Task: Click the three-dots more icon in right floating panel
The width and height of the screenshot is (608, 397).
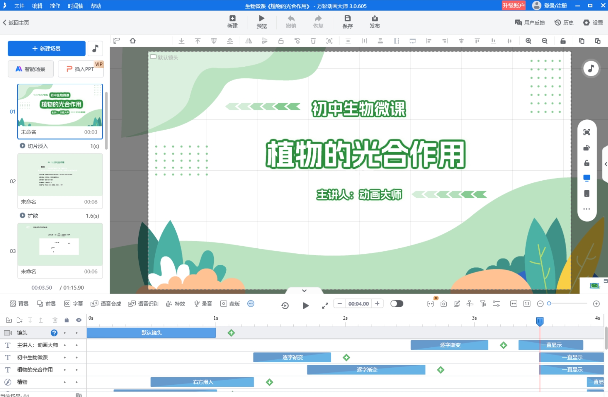Action: 587,209
